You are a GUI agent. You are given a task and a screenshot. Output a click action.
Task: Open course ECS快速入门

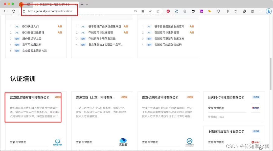[x=31, y=26]
